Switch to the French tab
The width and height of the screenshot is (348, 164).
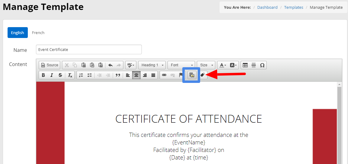[38, 33]
